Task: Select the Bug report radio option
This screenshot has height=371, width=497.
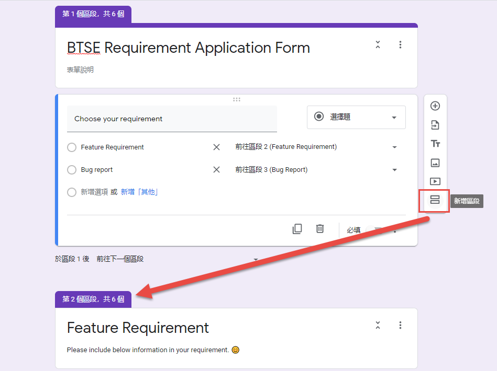Action: pos(72,170)
